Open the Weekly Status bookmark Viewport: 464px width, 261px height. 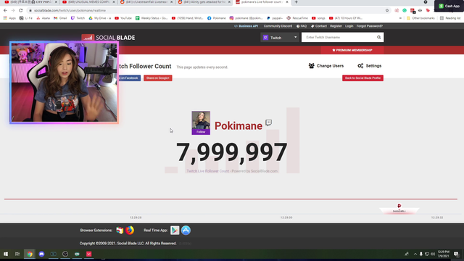[152, 18]
